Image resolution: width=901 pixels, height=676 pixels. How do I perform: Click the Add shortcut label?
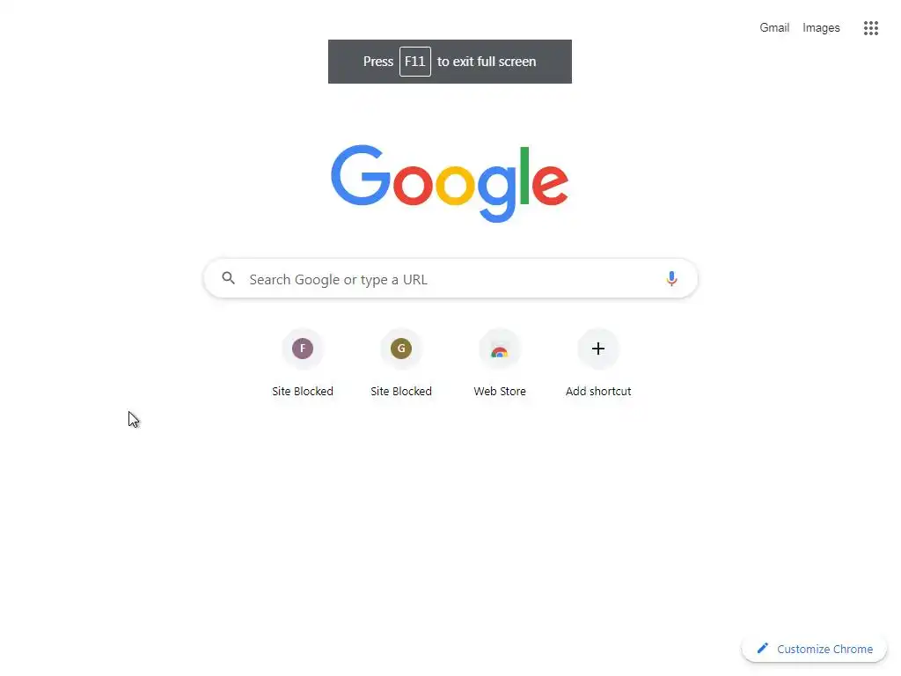tap(598, 392)
